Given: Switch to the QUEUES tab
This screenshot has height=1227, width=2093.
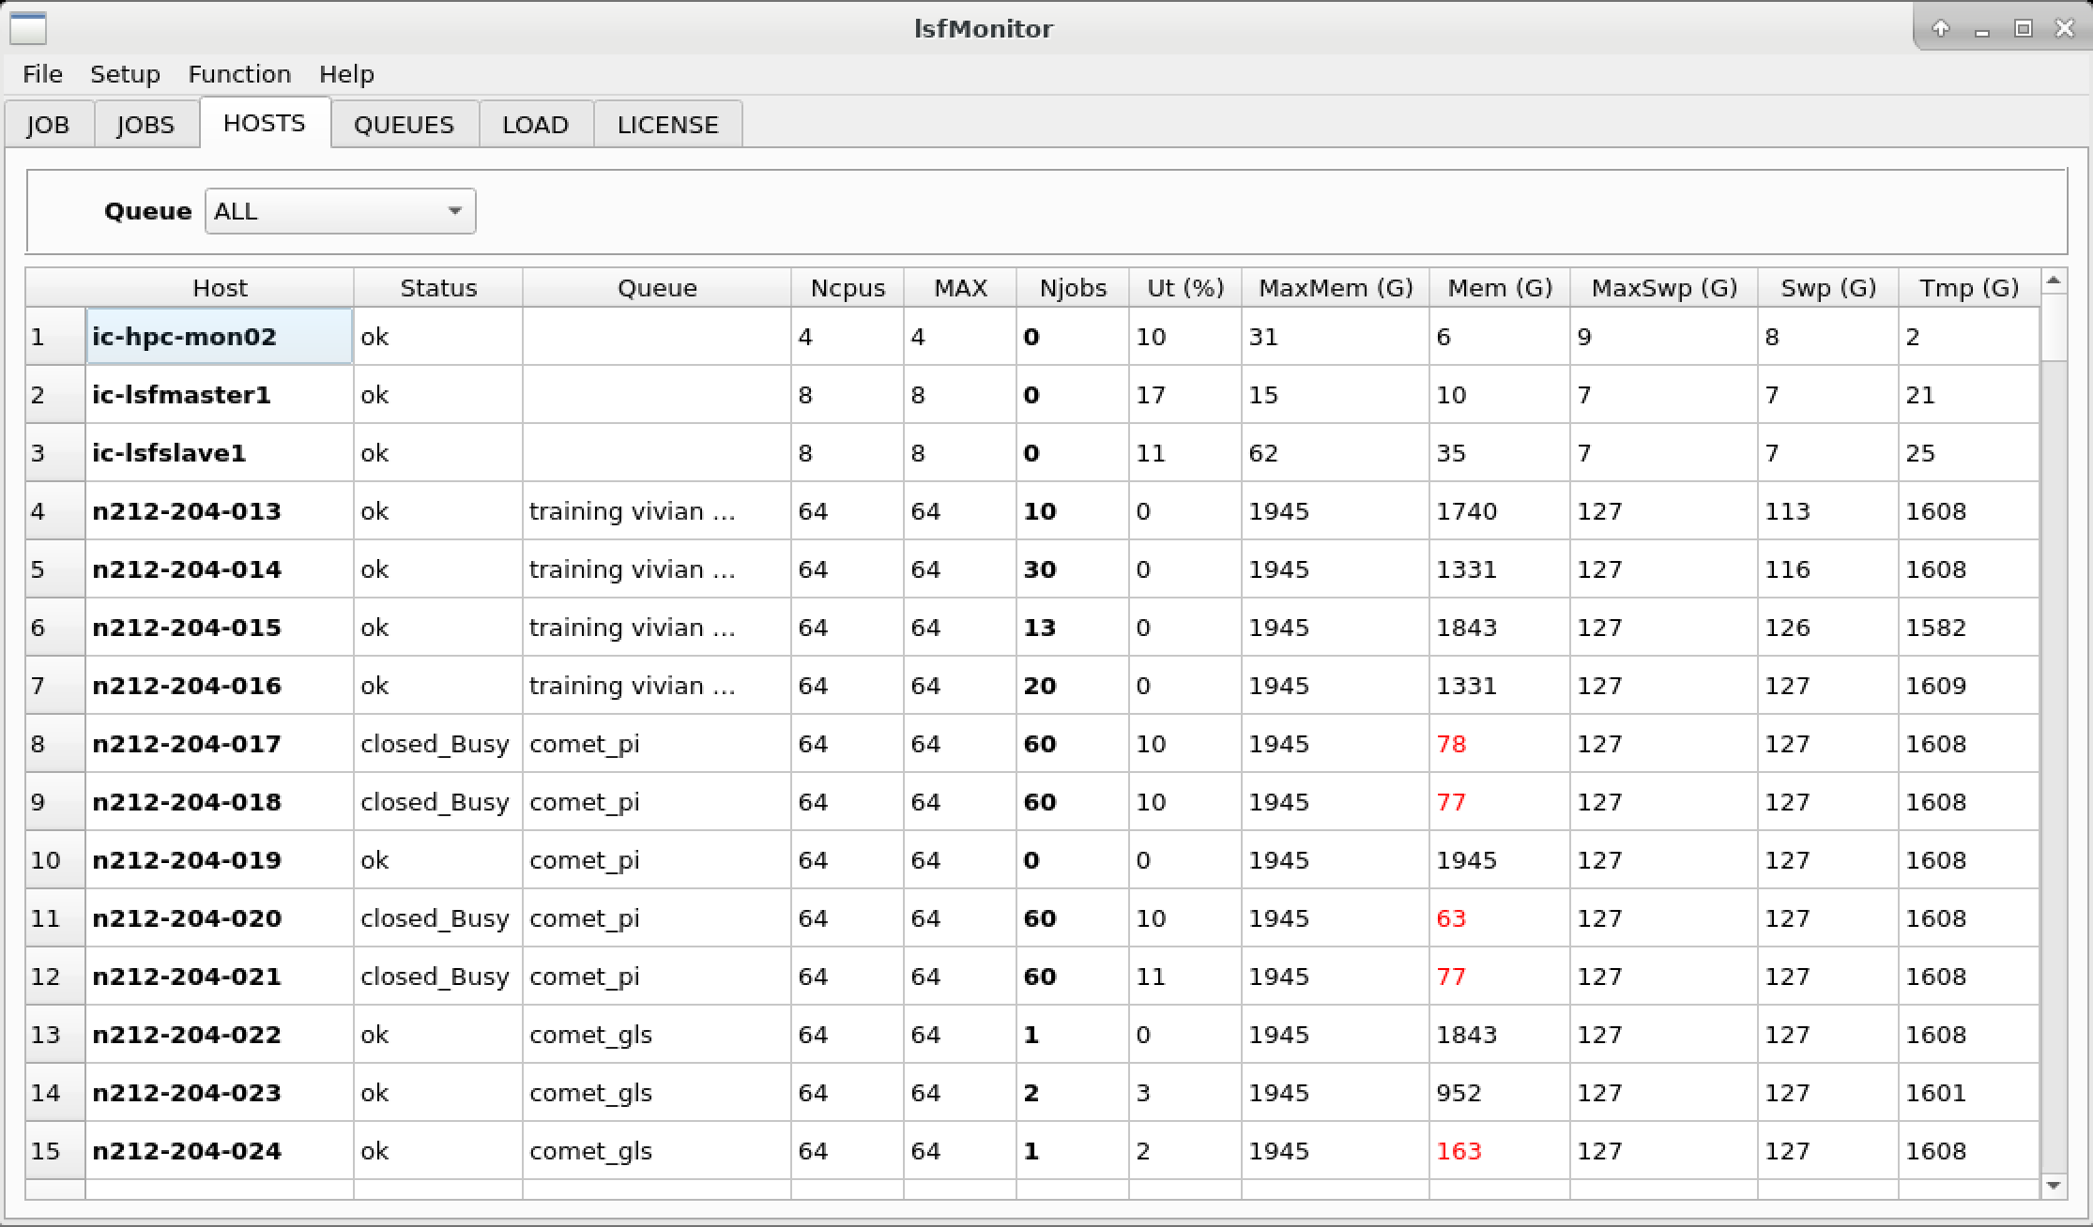Looking at the screenshot, I should (x=404, y=125).
